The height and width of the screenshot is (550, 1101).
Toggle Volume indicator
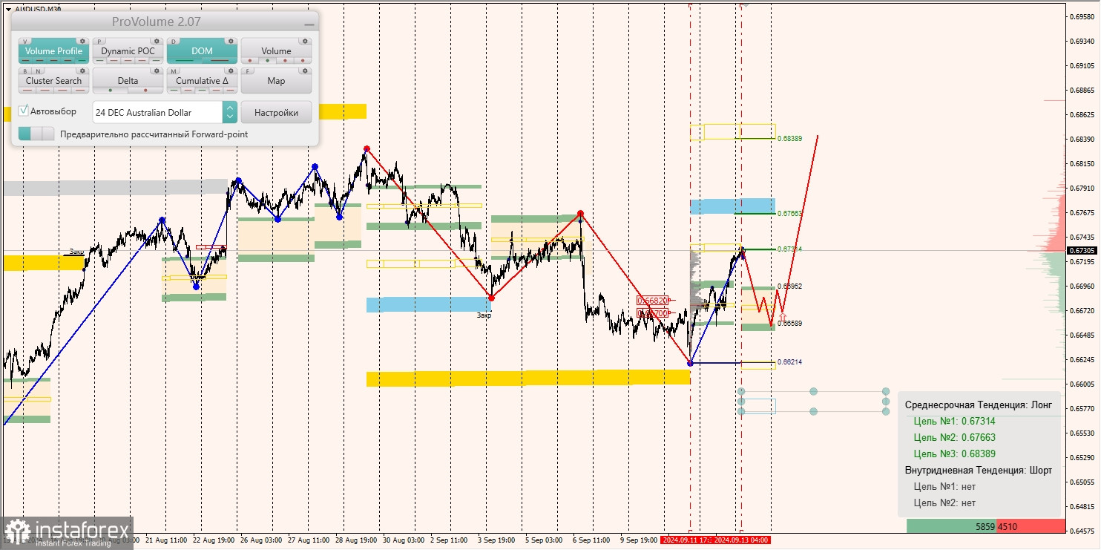coord(276,51)
